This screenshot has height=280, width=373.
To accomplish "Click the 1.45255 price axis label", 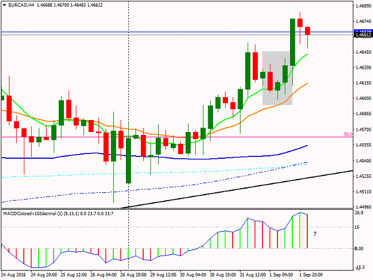I will [x=363, y=176].
